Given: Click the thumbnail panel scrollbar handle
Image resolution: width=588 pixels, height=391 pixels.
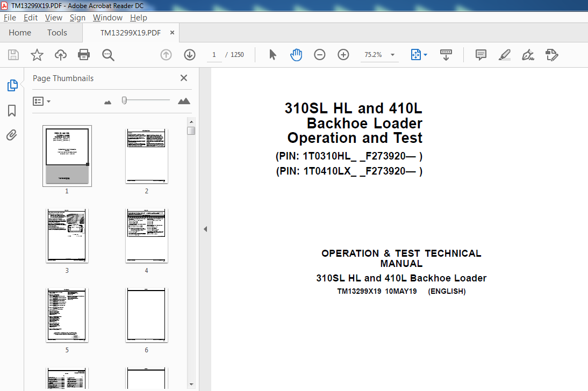Looking at the screenshot, I should (x=191, y=131).
